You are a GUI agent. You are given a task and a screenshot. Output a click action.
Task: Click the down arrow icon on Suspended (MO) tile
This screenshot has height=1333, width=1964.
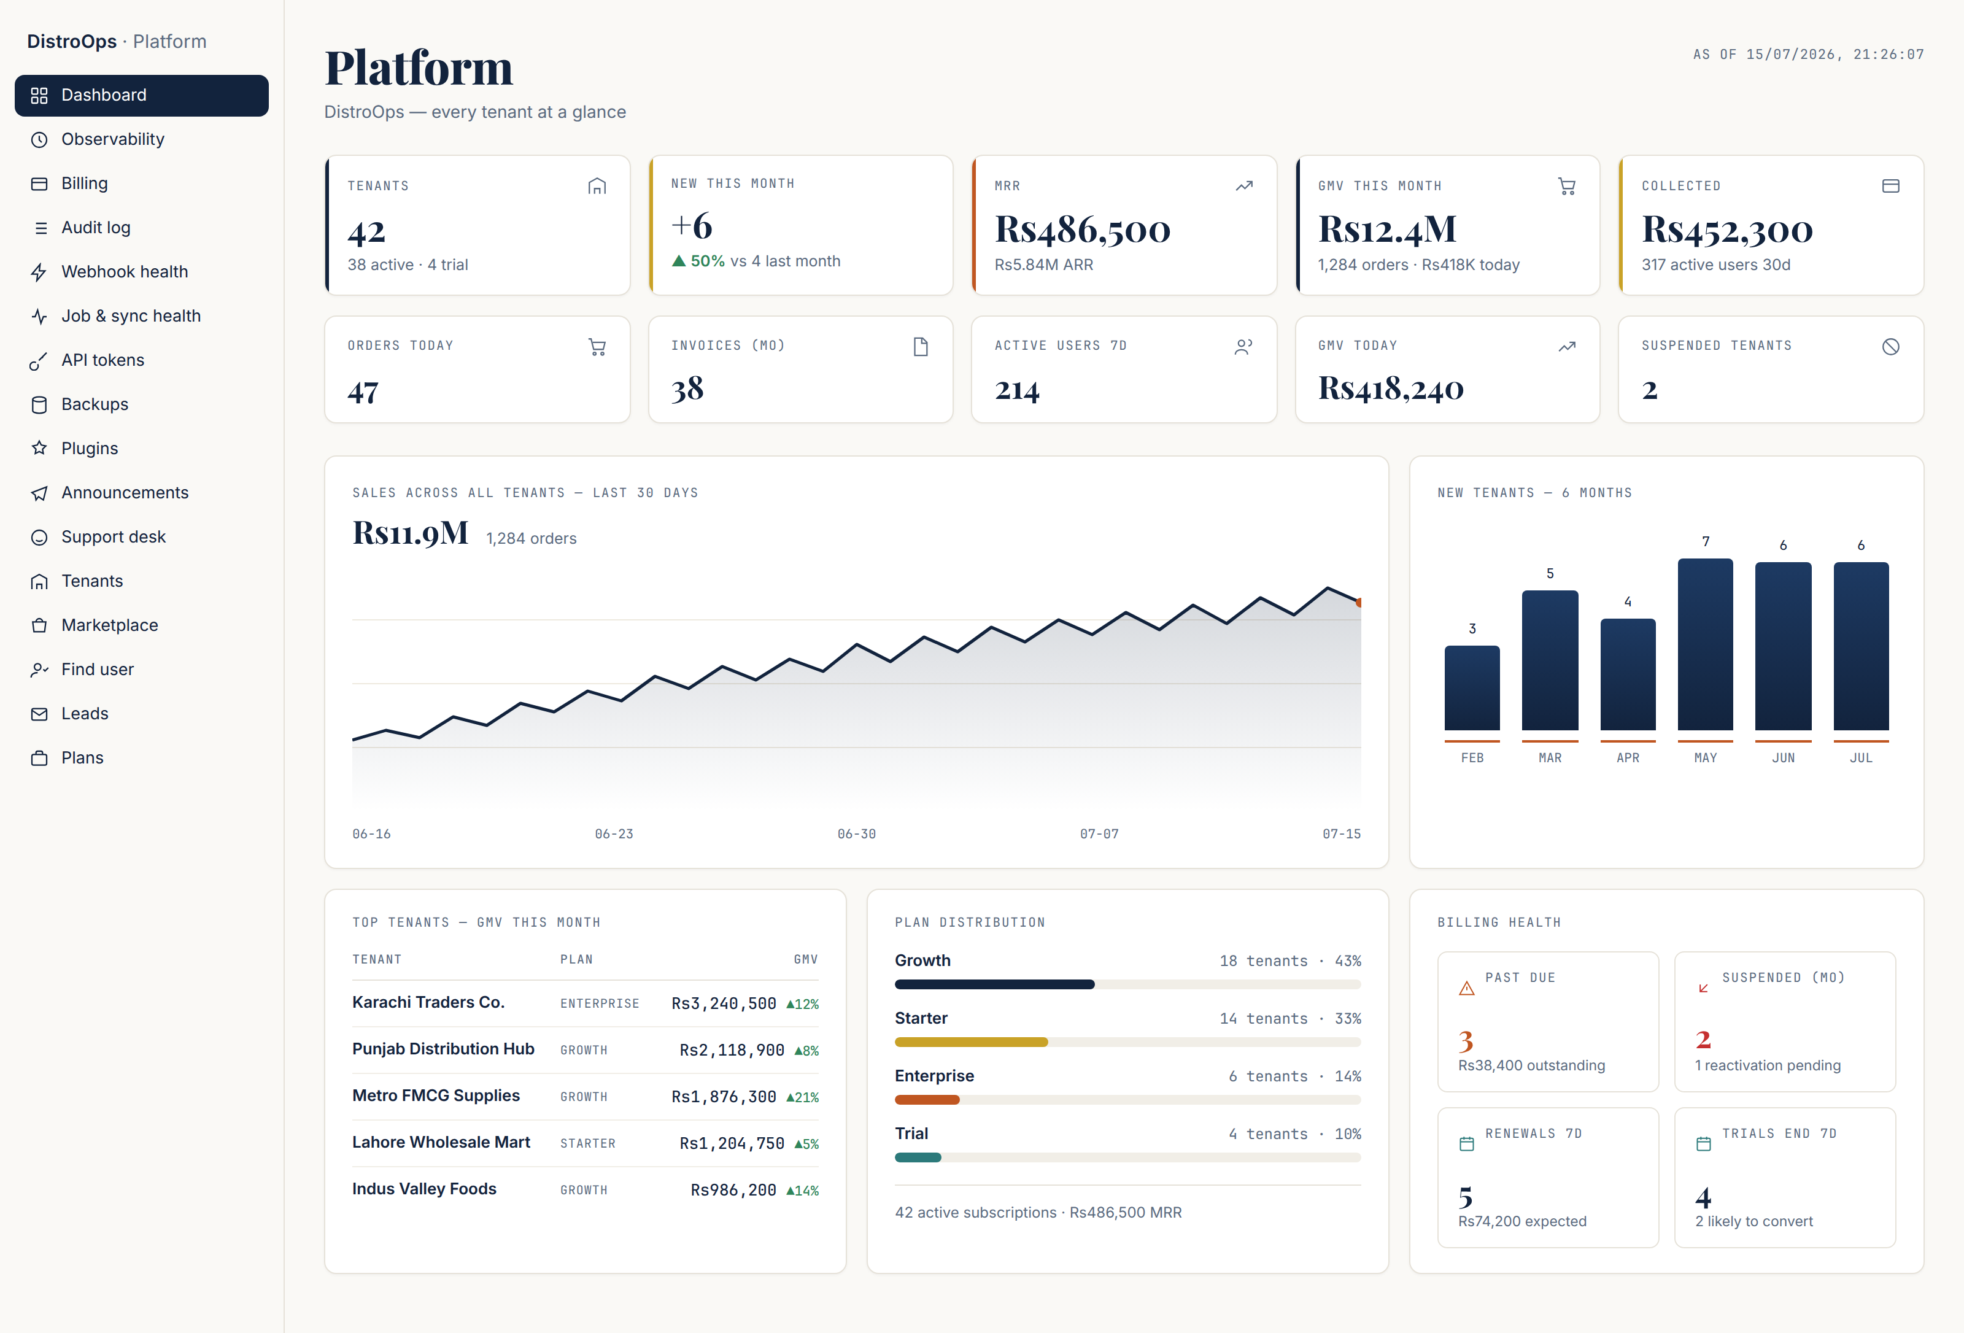(1704, 988)
